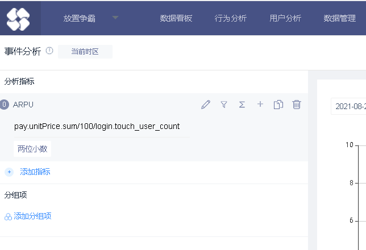This screenshot has width=366, height=250.
Task: Open the 数据管理 menu
Action: pyautogui.click(x=340, y=18)
